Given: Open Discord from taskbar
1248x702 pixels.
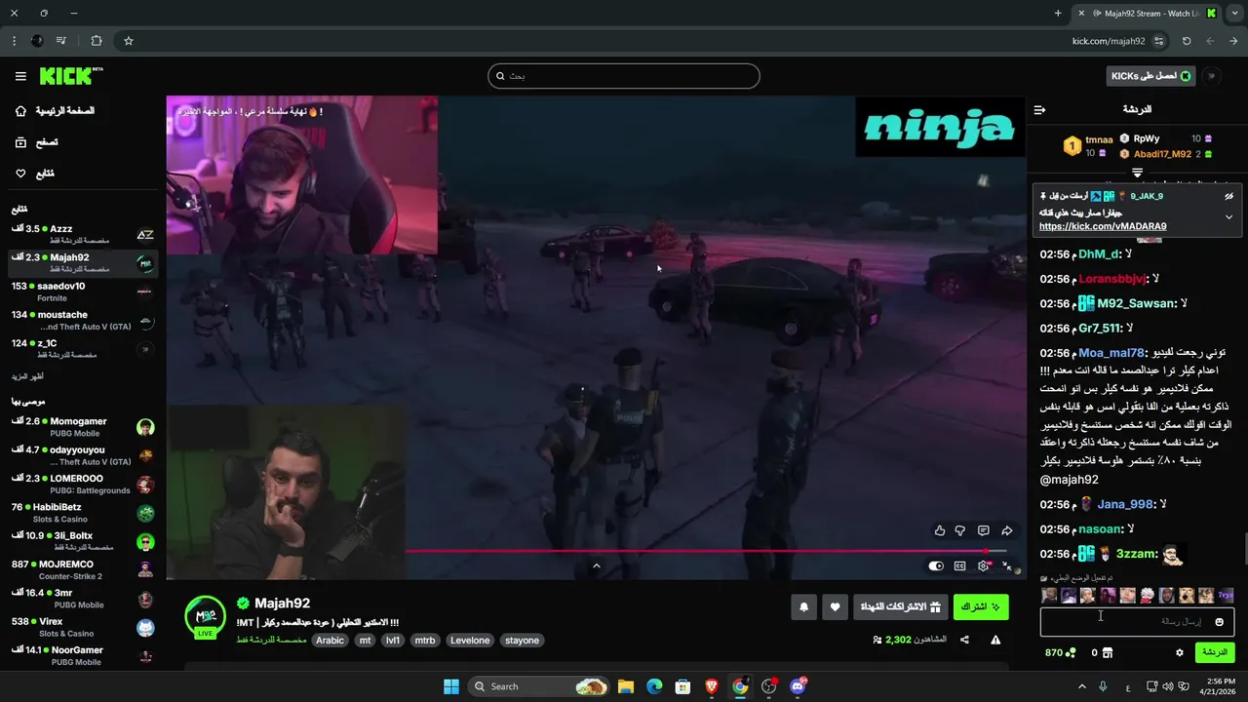Looking at the screenshot, I should point(798,686).
